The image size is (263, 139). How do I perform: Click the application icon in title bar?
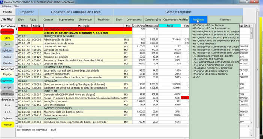coord(2,2)
